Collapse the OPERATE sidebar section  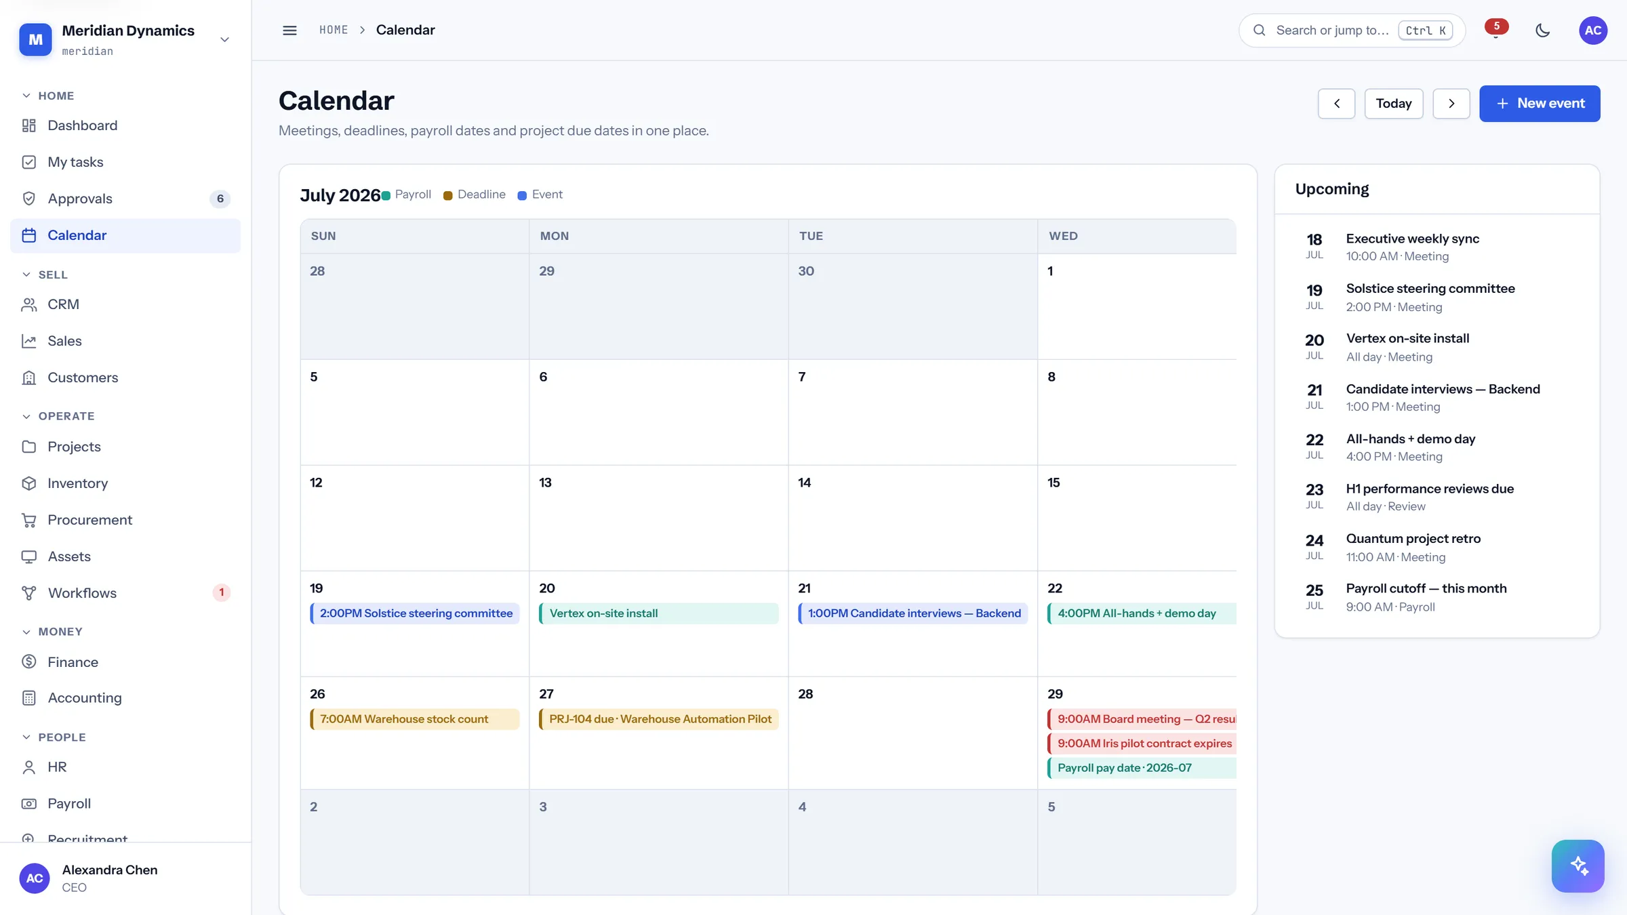pyautogui.click(x=58, y=416)
